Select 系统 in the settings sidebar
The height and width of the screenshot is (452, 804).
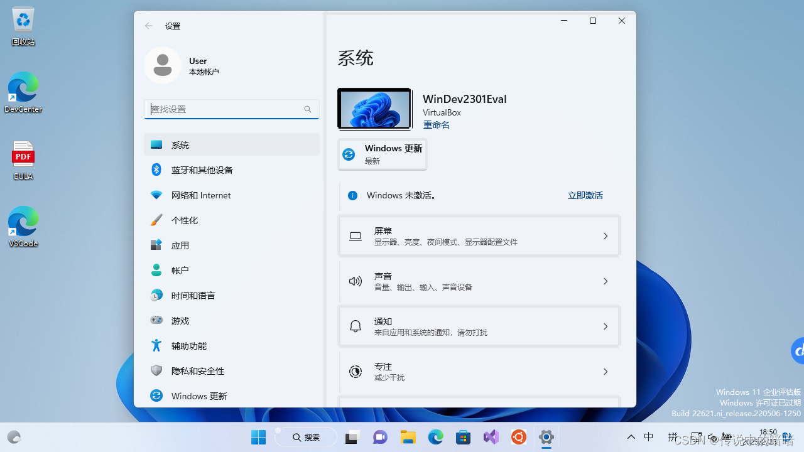pyautogui.click(x=232, y=145)
